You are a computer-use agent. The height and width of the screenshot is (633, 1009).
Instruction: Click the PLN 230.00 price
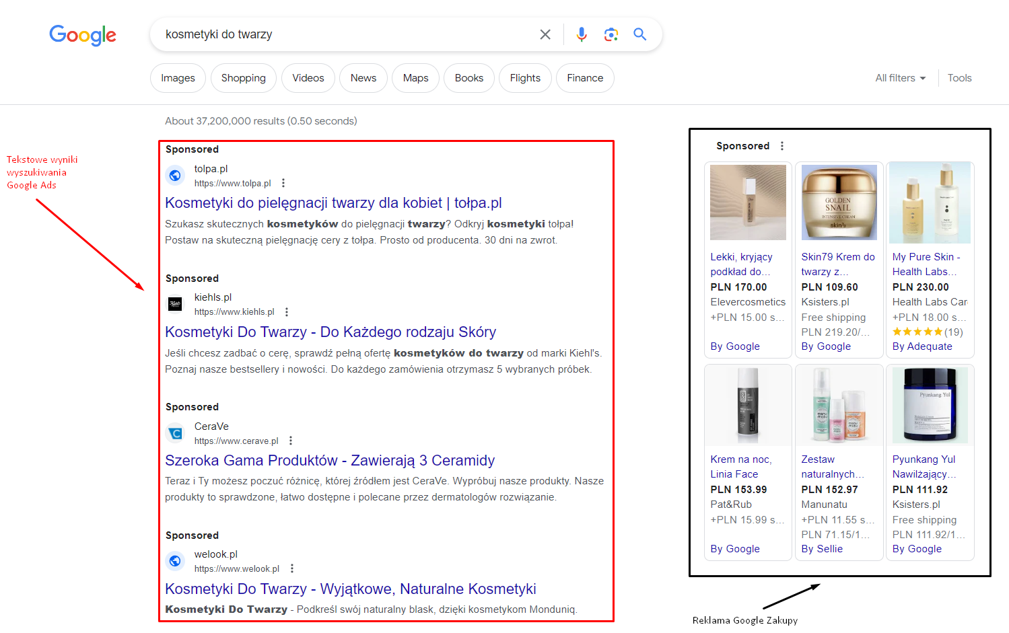coord(921,287)
